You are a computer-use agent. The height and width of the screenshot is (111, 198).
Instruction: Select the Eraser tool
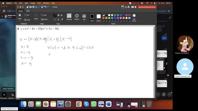(x=58, y=15)
